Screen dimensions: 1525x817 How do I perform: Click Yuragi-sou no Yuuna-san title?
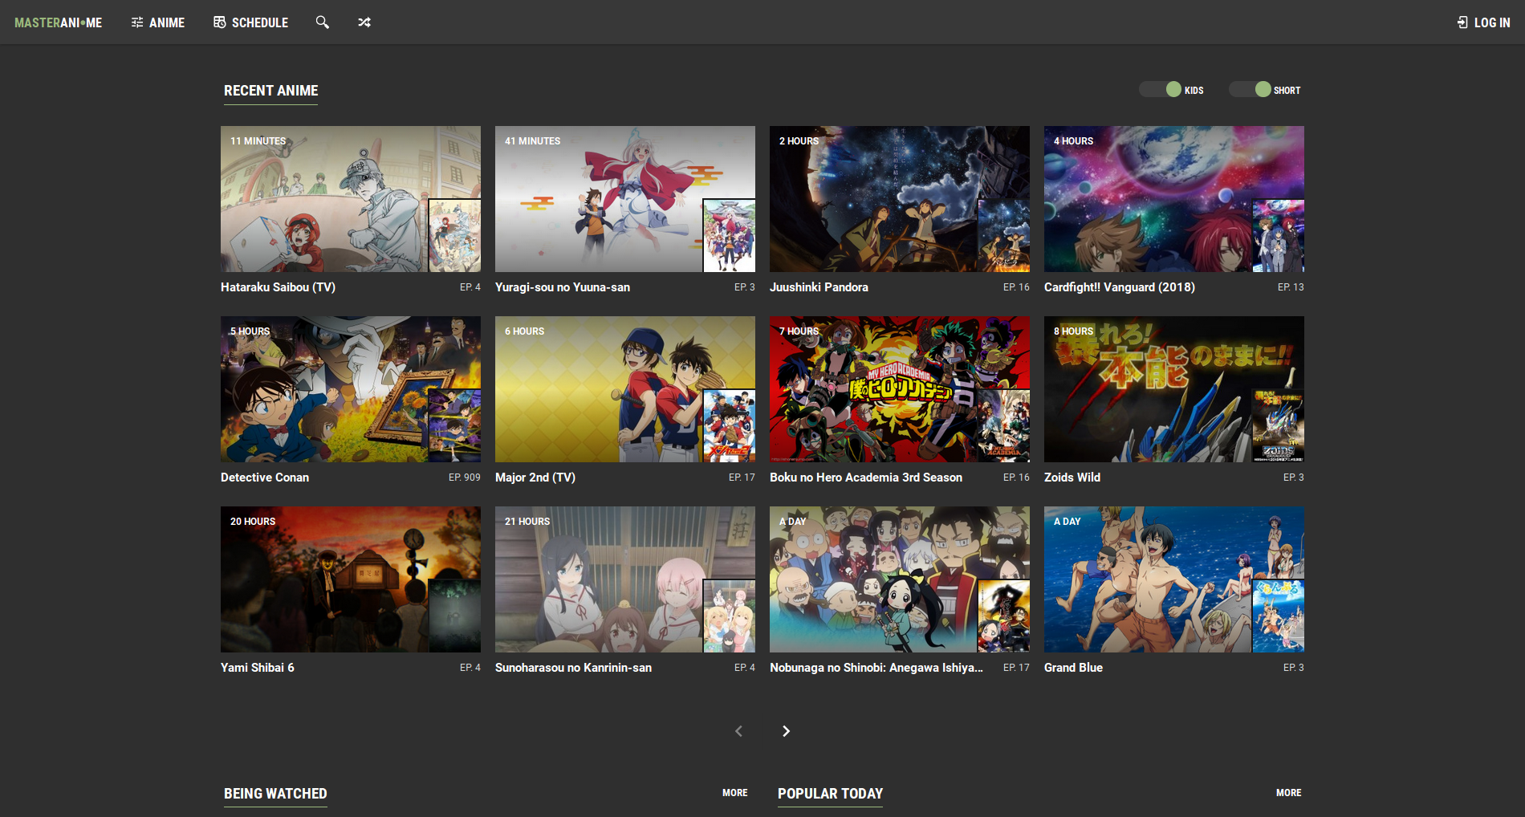tap(563, 287)
